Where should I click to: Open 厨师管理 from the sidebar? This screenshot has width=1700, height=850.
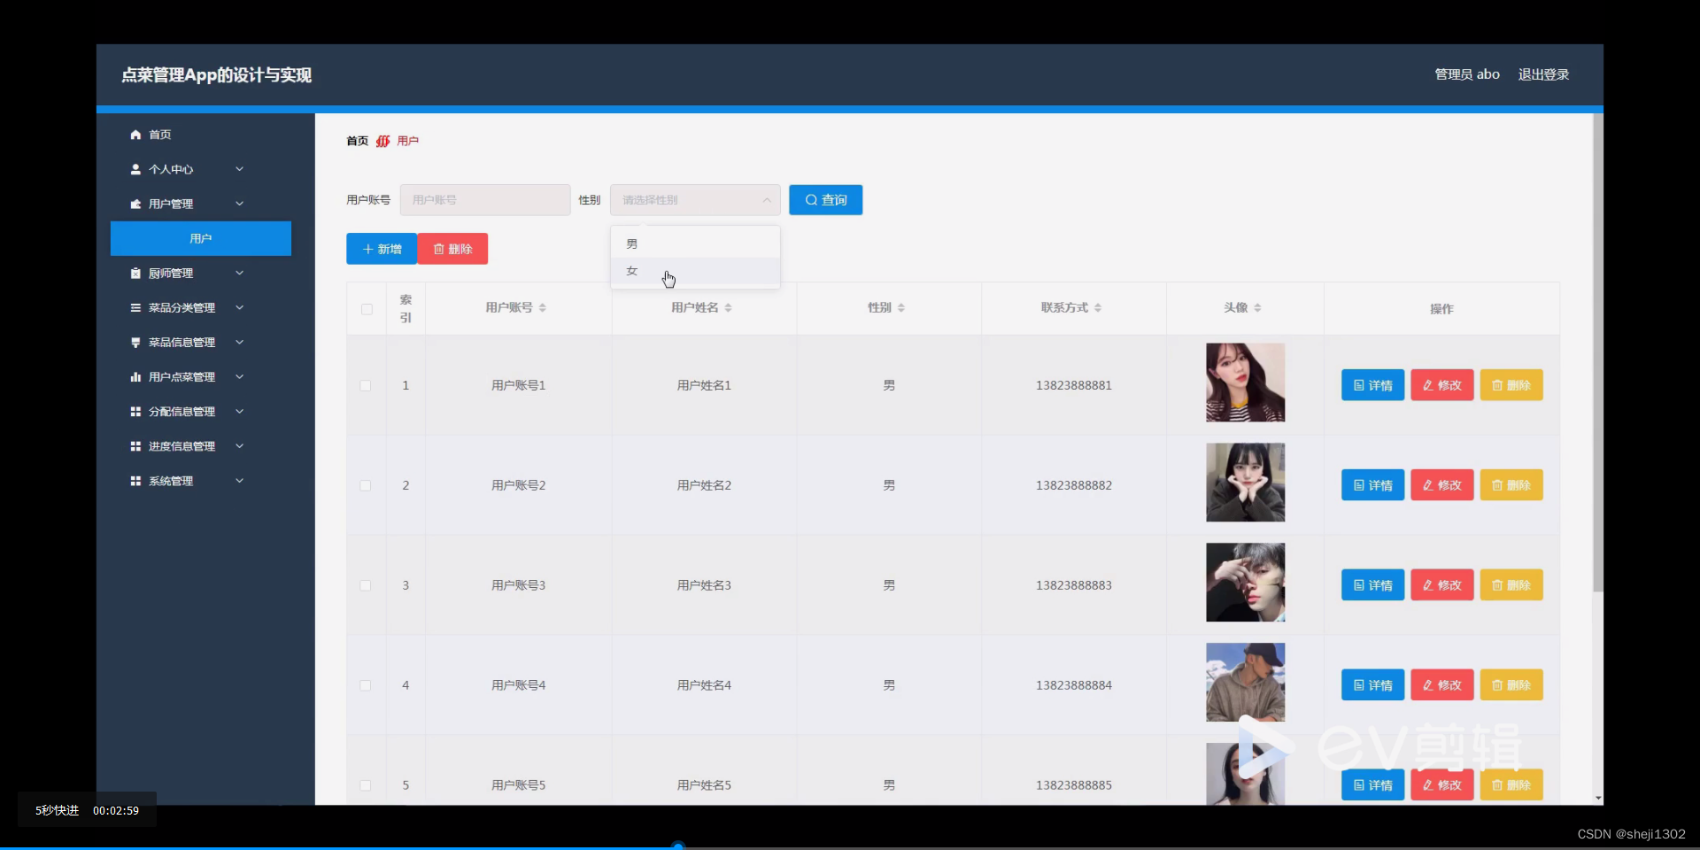pos(135,273)
